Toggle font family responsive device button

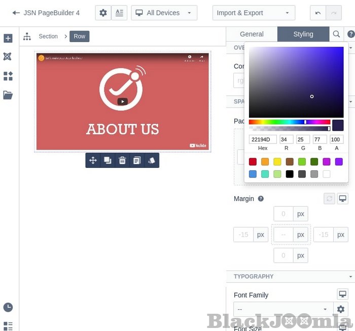(343, 295)
